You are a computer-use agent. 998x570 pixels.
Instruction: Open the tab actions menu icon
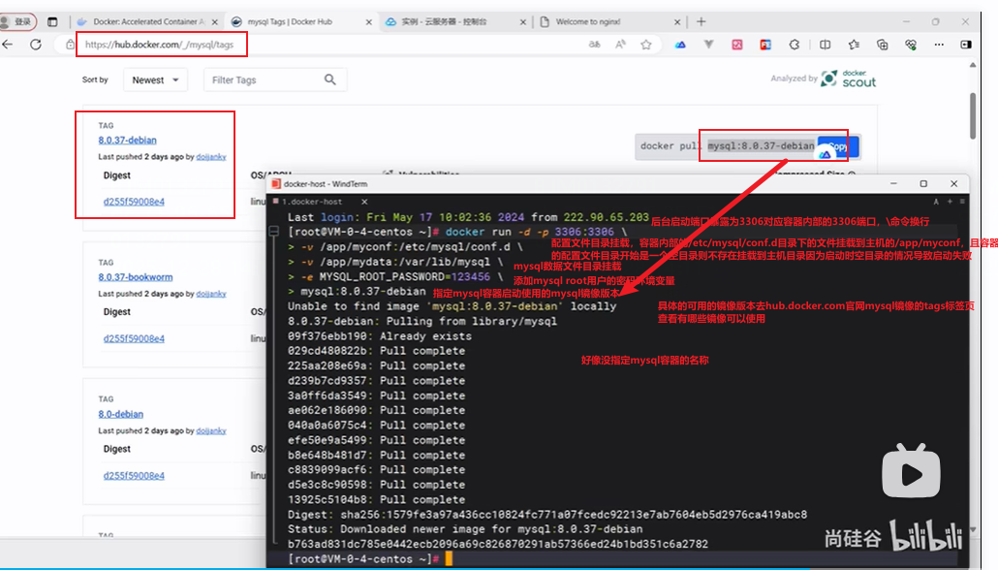[52, 21]
